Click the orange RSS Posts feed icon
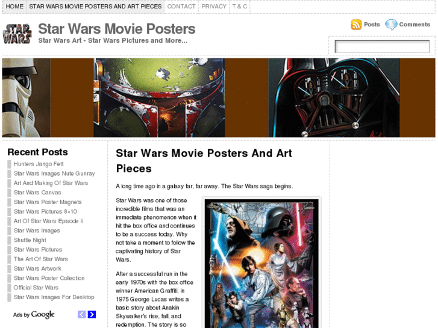438x328 pixels. pos(356,25)
